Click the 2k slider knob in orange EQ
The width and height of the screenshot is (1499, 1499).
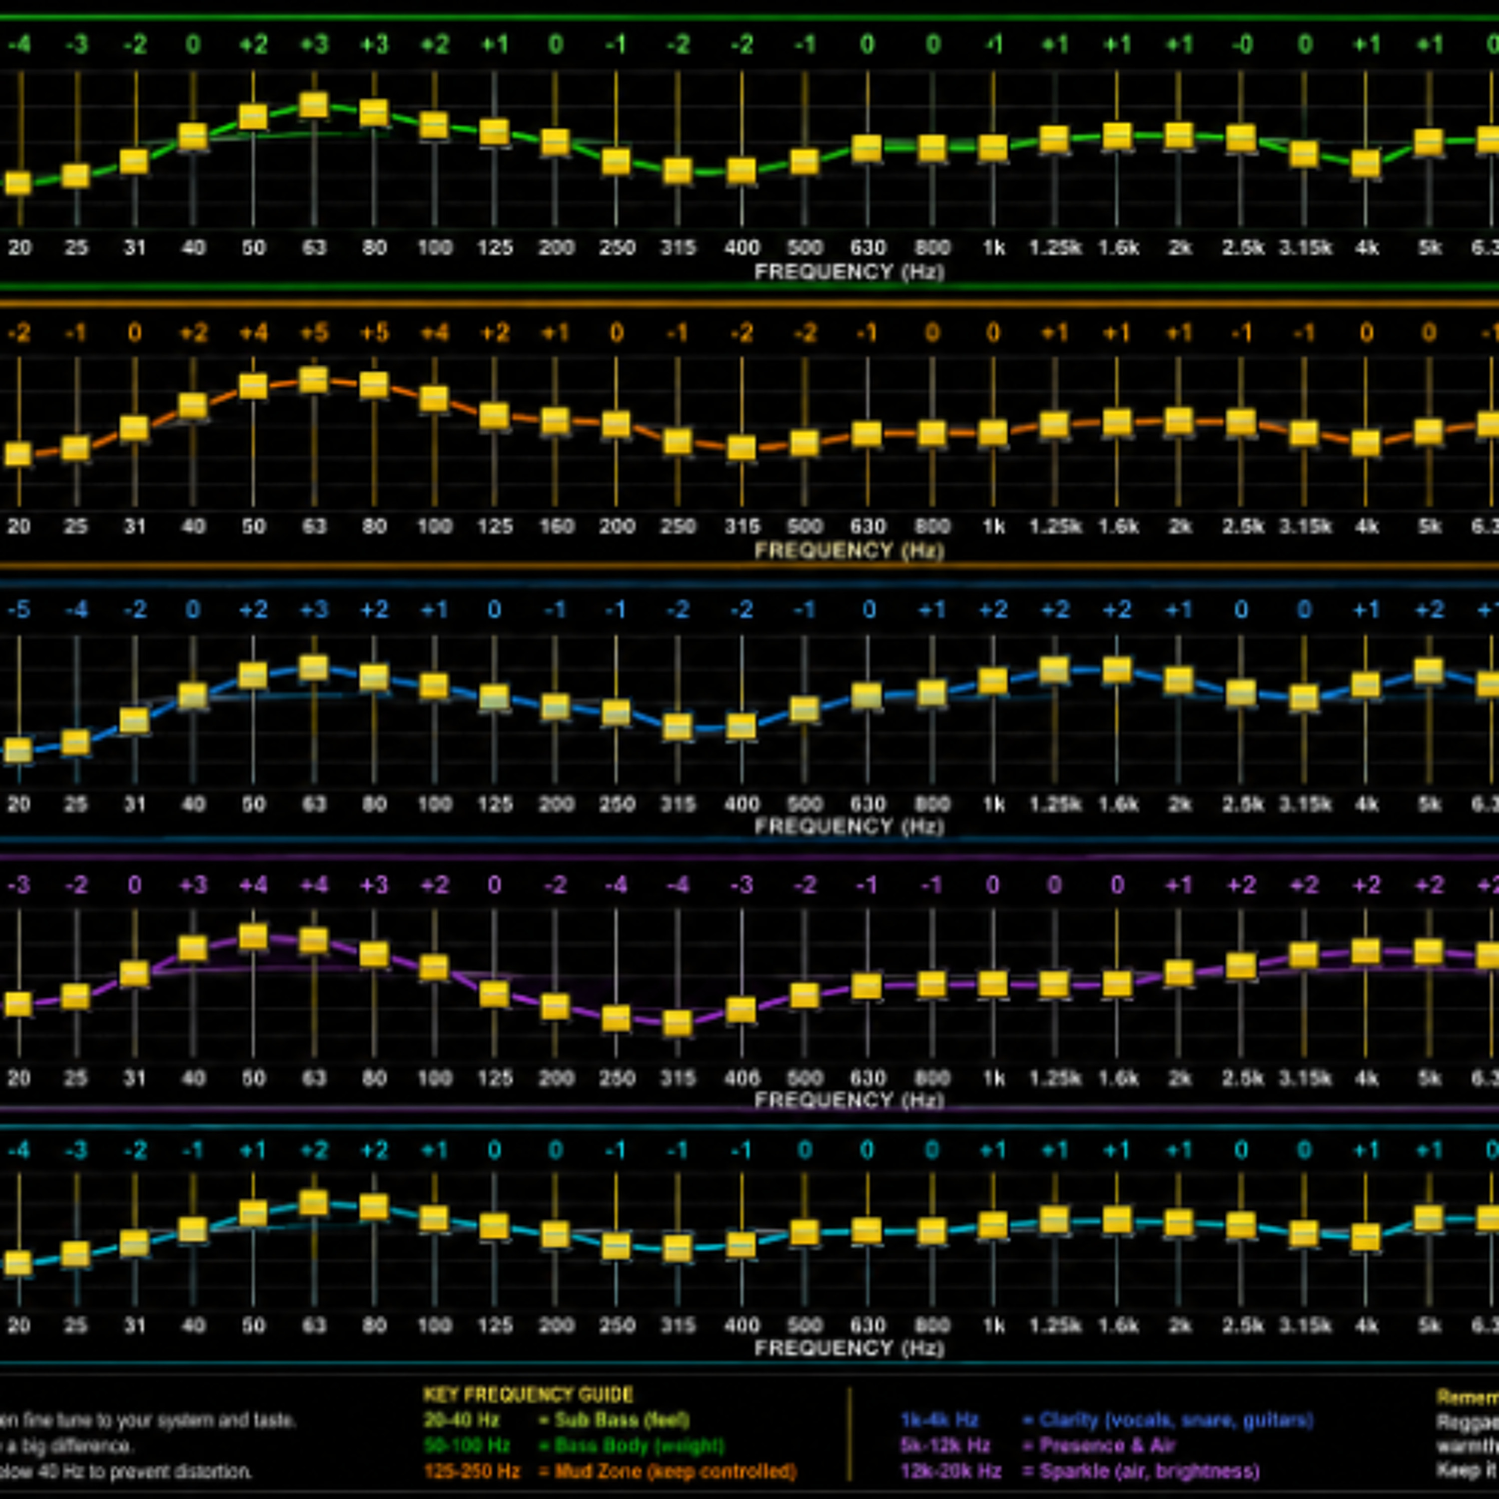[x=1179, y=421]
